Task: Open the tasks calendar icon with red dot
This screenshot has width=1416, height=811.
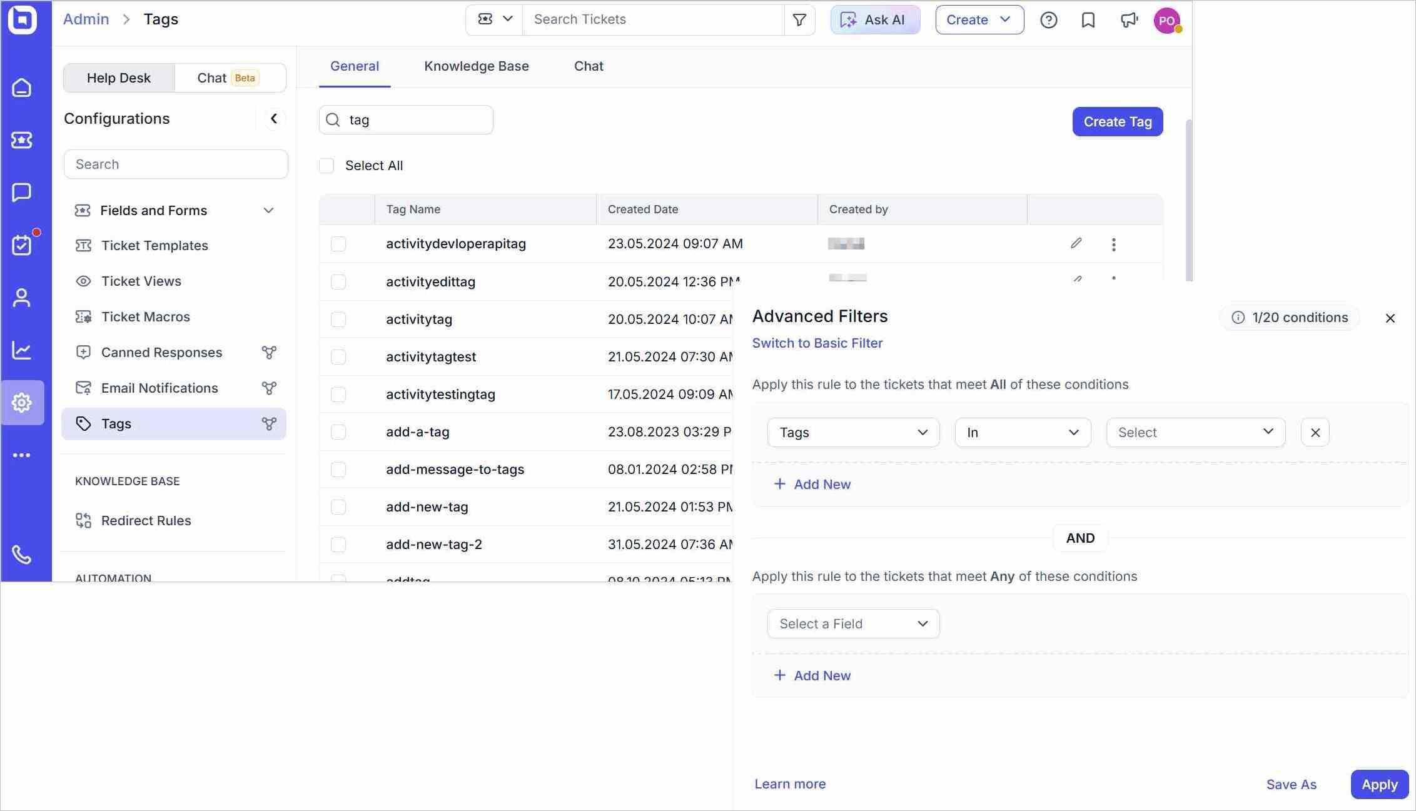Action: [x=22, y=244]
